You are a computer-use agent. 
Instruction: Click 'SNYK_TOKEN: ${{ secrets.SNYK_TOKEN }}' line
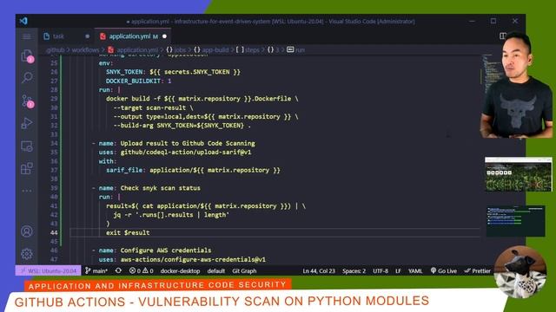(x=173, y=72)
